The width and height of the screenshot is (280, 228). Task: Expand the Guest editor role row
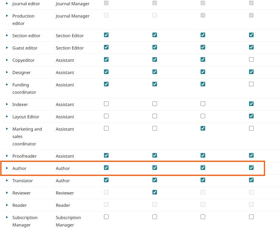(7, 48)
